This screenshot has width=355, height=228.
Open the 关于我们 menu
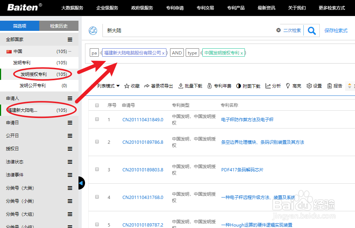(x=297, y=8)
